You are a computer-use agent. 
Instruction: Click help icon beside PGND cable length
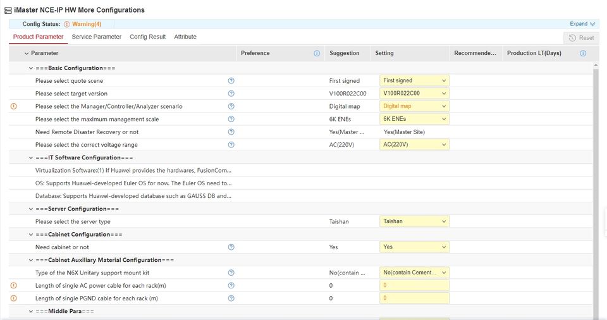click(231, 298)
